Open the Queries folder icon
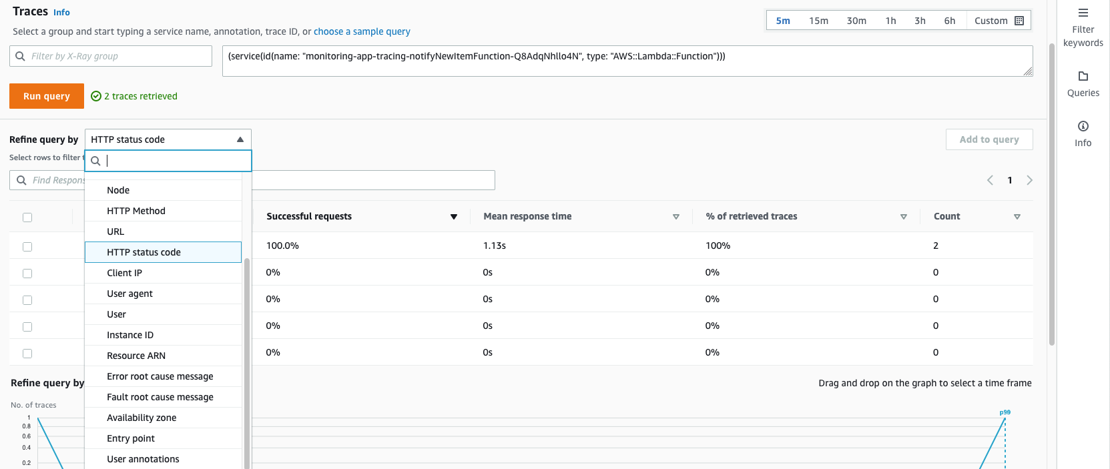 coord(1083,76)
